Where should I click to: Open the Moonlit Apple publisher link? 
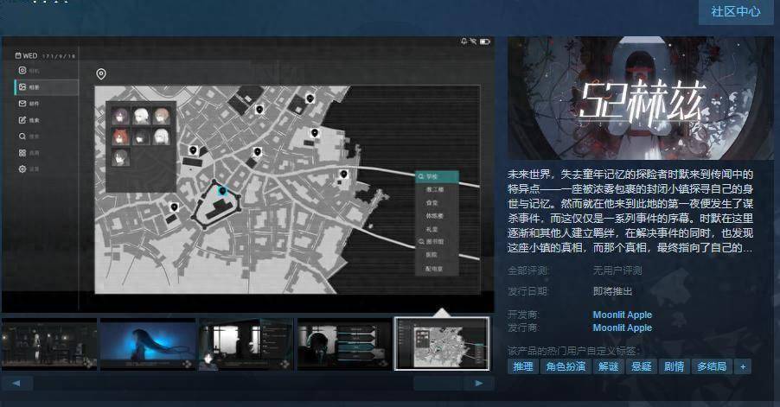coord(623,328)
